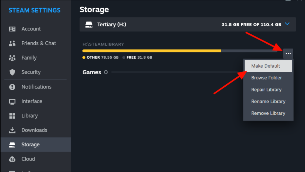
Task: Open the Storage settings tab
Action: [30, 145]
